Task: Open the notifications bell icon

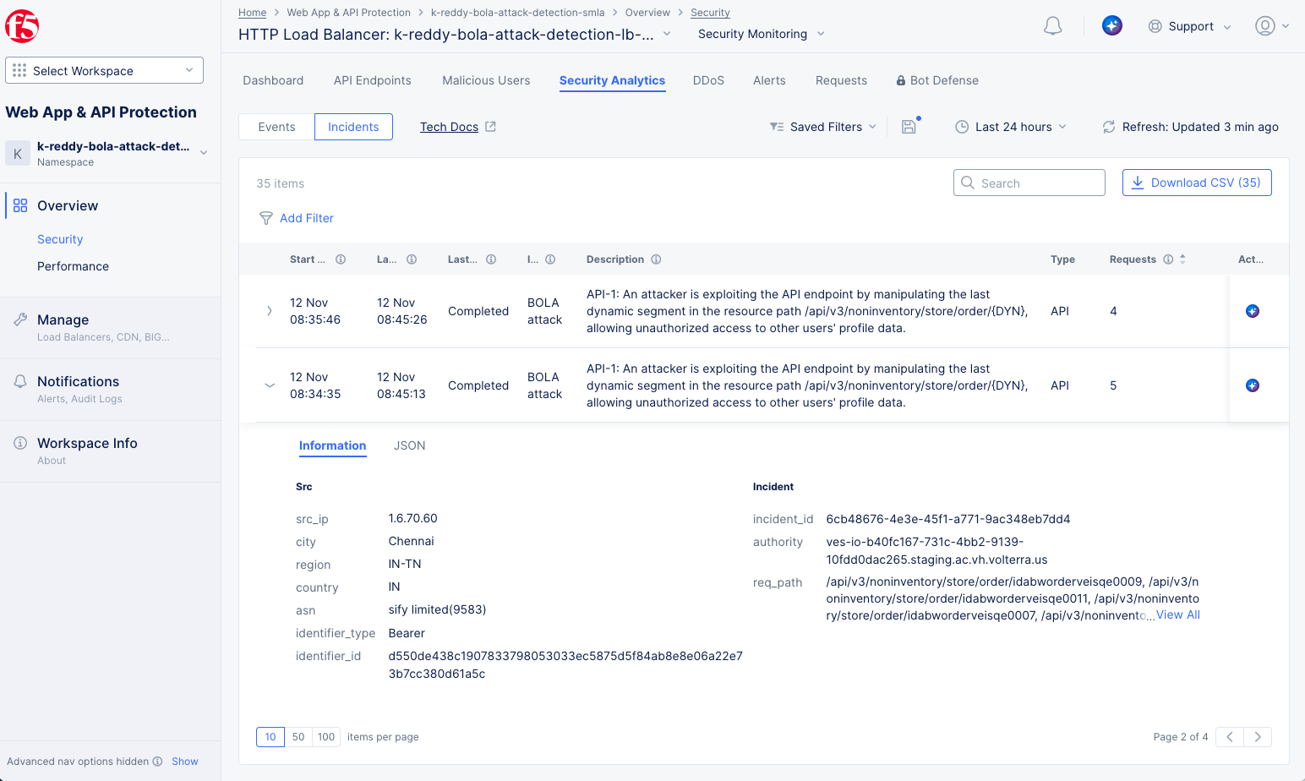Action: (x=1052, y=26)
